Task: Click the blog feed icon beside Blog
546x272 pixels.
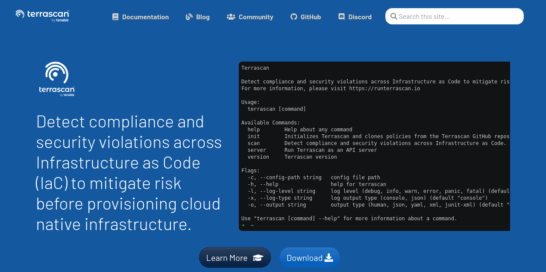Action: [189, 17]
